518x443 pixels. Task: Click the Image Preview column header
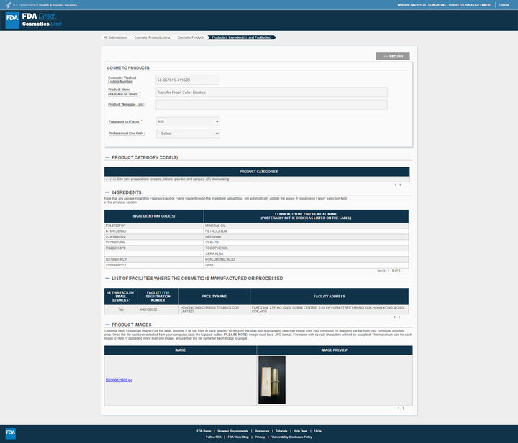pos(335,350)
